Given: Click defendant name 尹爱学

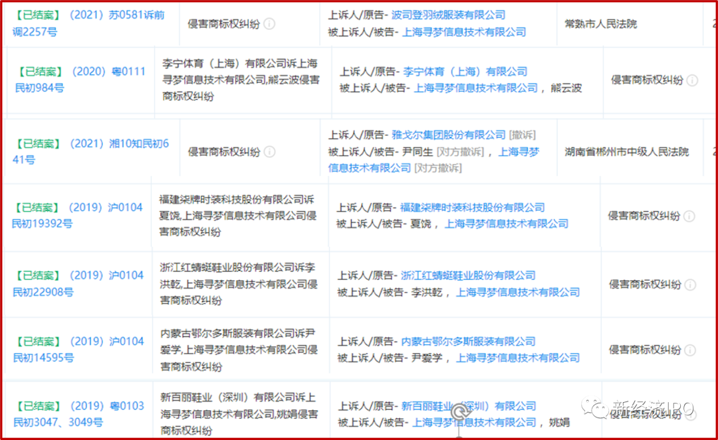Looking at the screenshot, I should 426,358.
